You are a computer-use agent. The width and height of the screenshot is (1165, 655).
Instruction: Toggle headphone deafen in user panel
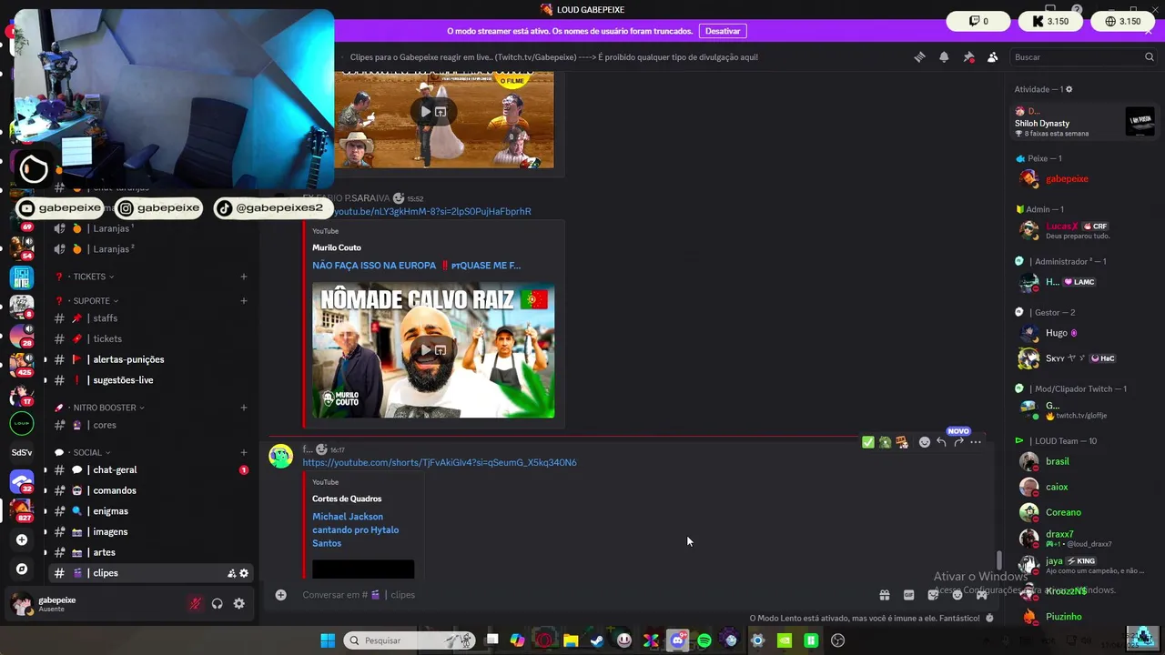(218, 603)
